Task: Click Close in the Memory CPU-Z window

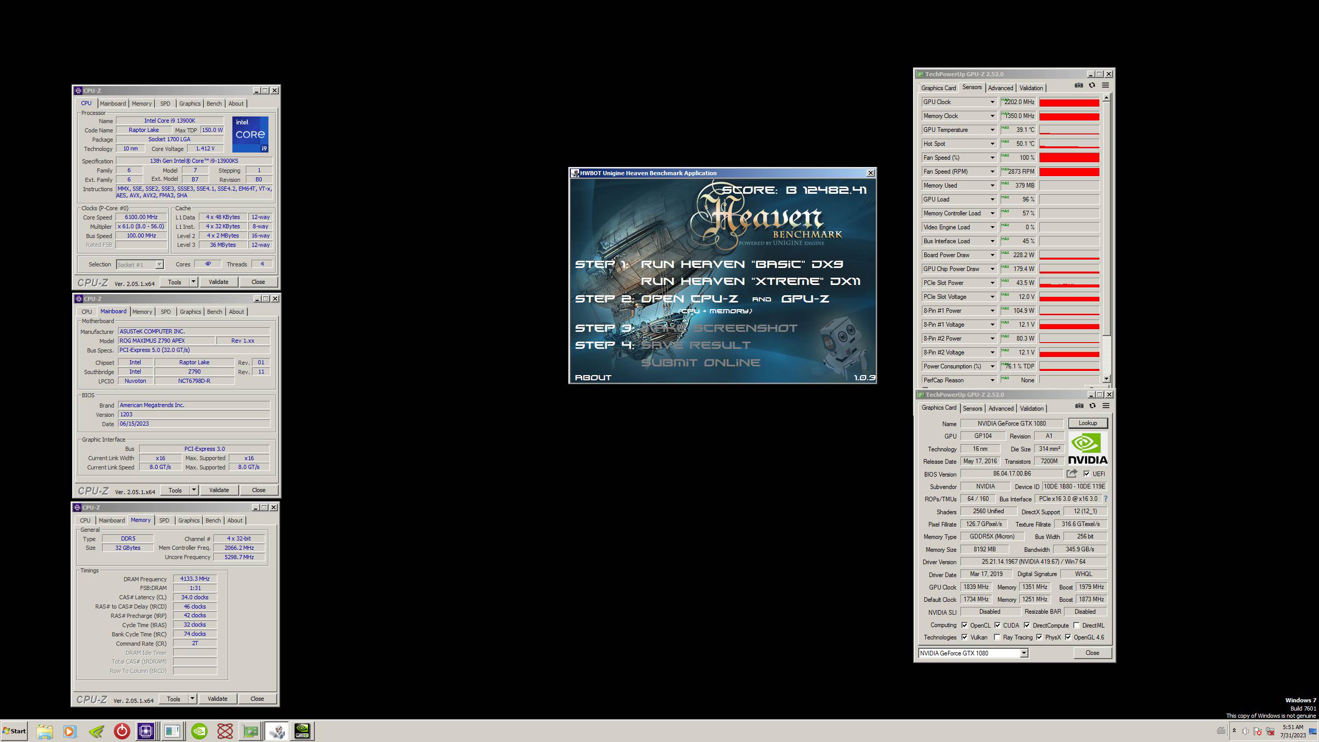Action: [257, 699]
